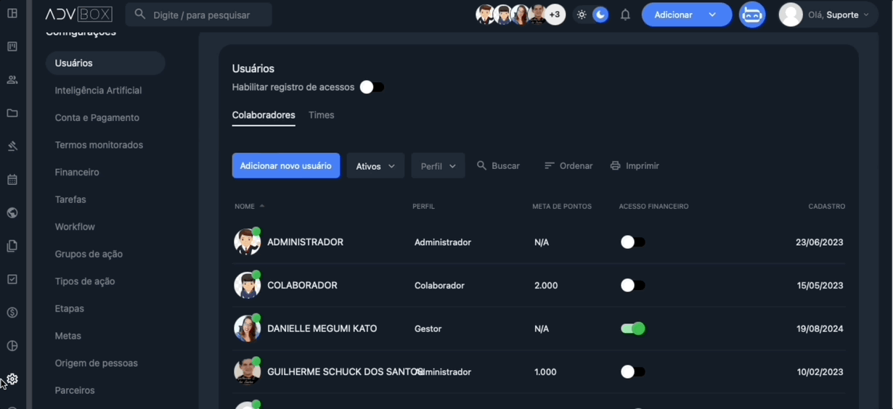The width and height of the screenshot is (893, 409).
Task: Open the dashboard panel icon in left rail
Action: pos(12,13)
